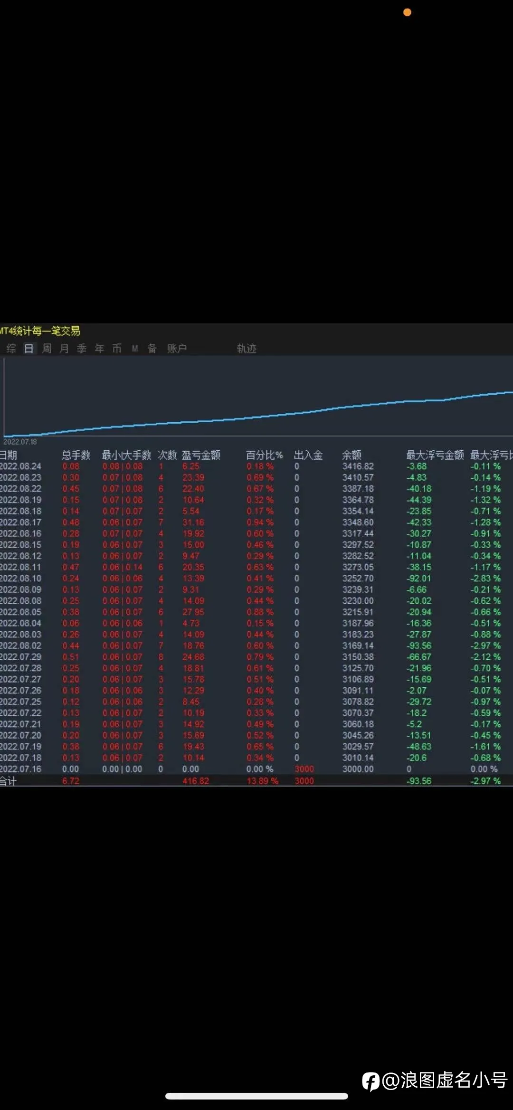Click the floating loss value -66.67

[x=419, y=657]
